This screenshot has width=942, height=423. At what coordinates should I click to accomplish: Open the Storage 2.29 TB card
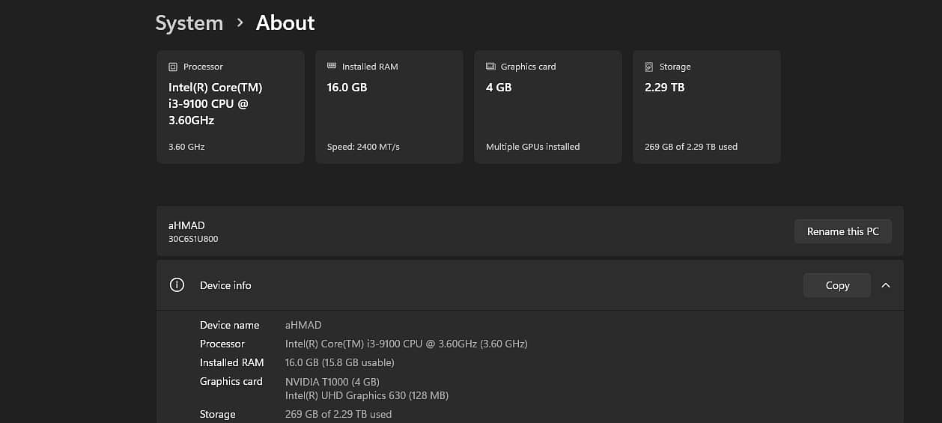(x=707, y=107)
